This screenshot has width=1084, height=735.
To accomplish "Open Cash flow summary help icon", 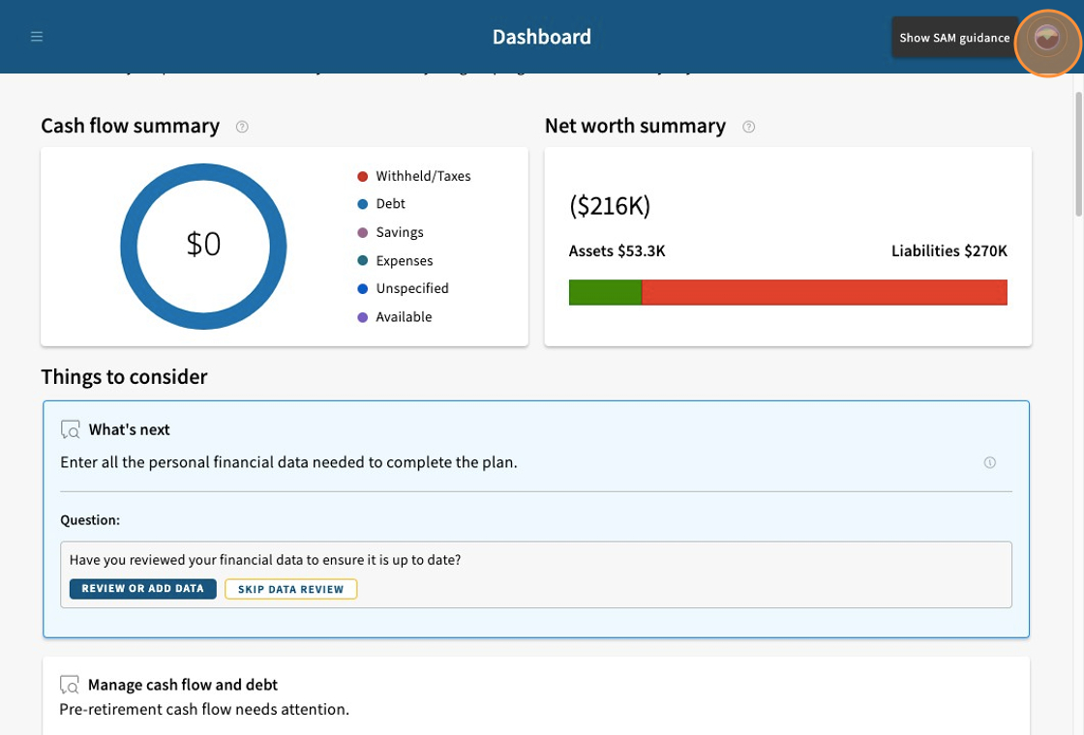I will [242, 127].
